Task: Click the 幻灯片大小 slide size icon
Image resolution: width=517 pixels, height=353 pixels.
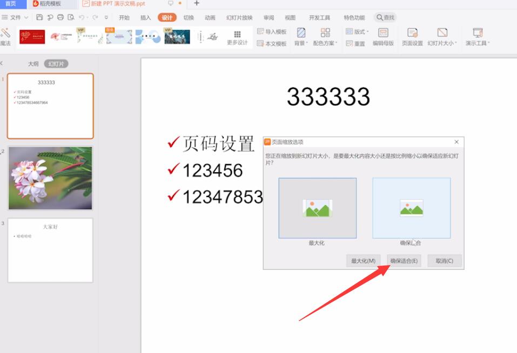Action: (442, 32)
